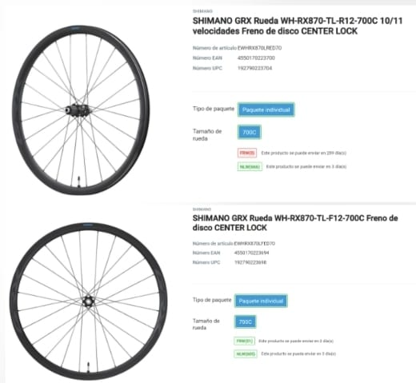Click the SHIMANO brand label above front wheel
Screen dimensions: 416x383
tap(202, 209)
